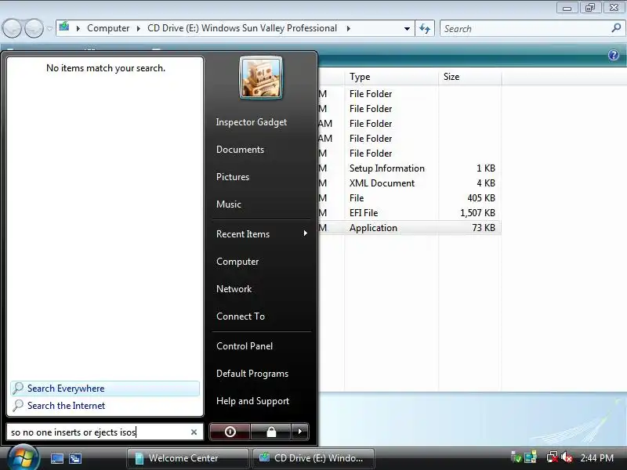This screenshot has height=470, width=627.
Task: Open Control Panel
Action: 245,346
